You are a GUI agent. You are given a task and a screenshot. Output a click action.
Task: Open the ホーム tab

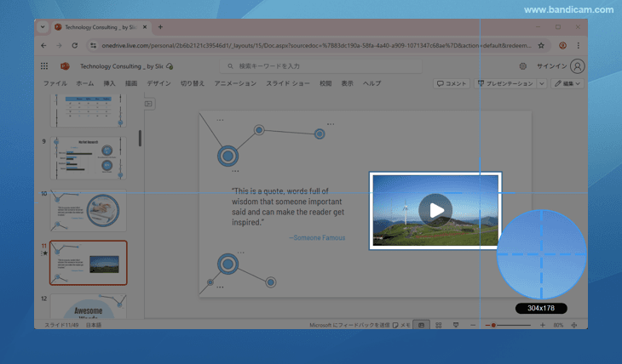(85, 83)
